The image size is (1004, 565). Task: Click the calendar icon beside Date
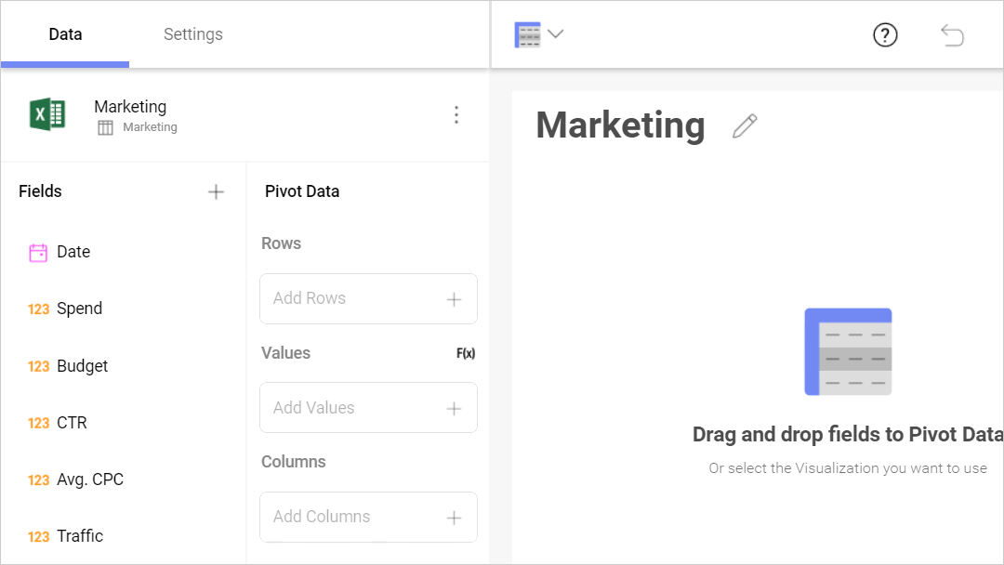(38, 252)
